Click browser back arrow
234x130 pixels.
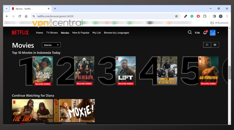(7, 16)
